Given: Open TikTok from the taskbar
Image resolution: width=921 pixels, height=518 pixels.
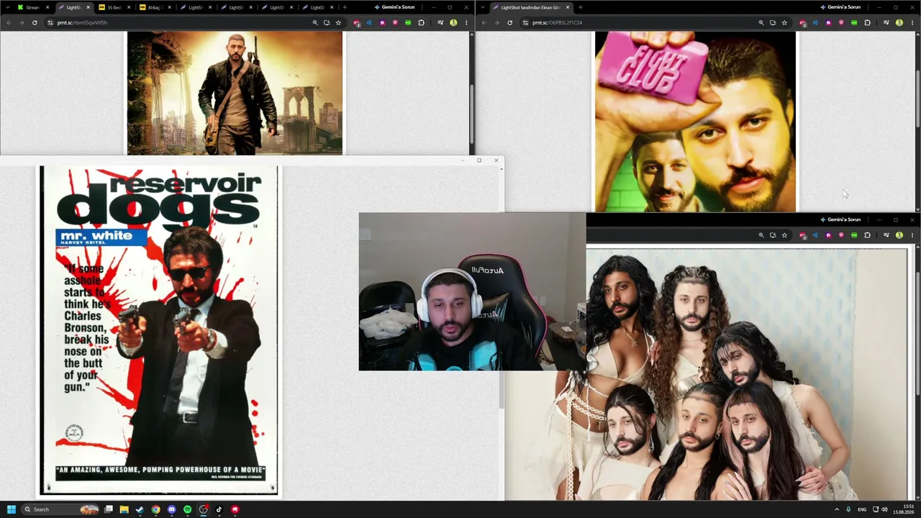Looking at the screenshot, I should click(219, 509).
